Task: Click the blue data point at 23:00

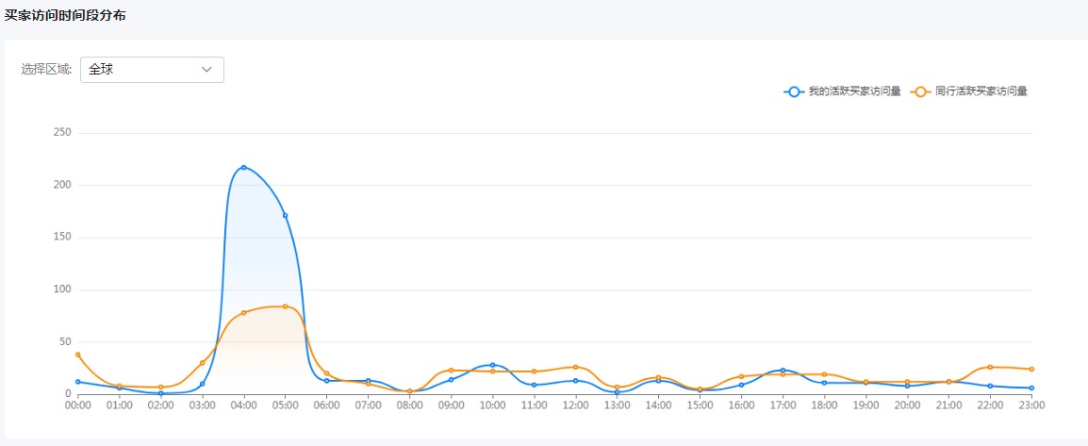Action: point(1032,388)
